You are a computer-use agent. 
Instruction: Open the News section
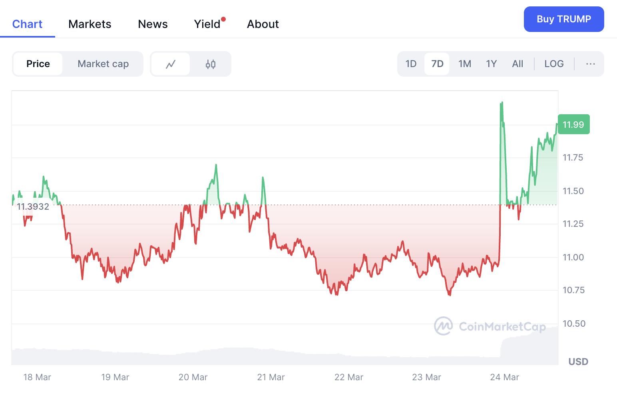coord(153,24)
